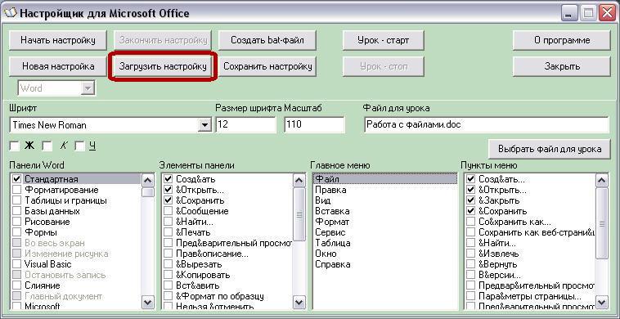Check '&Извлечь' menu item checkbox
Screen dimensions: 620x319
(x=470, y=254)
